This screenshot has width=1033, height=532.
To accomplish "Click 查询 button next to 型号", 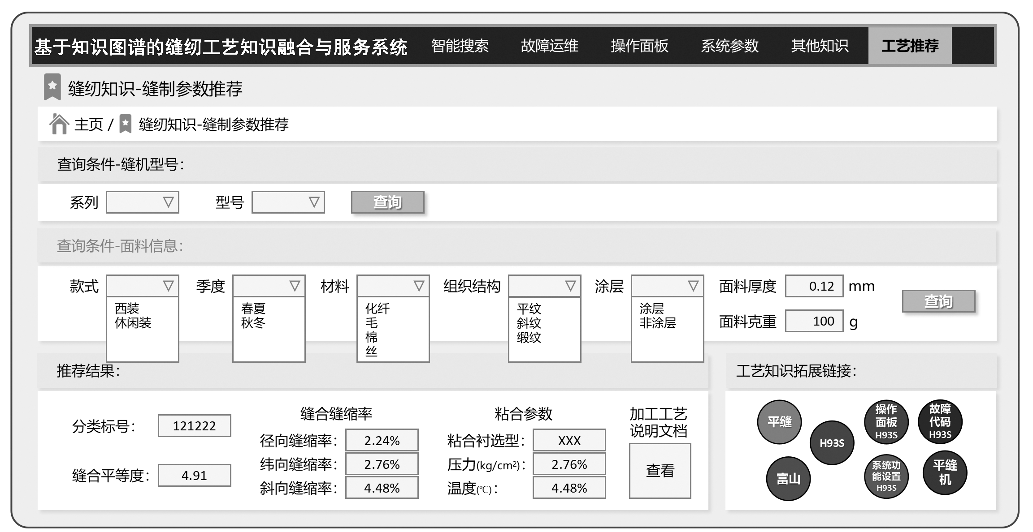I will click(387, 202).
